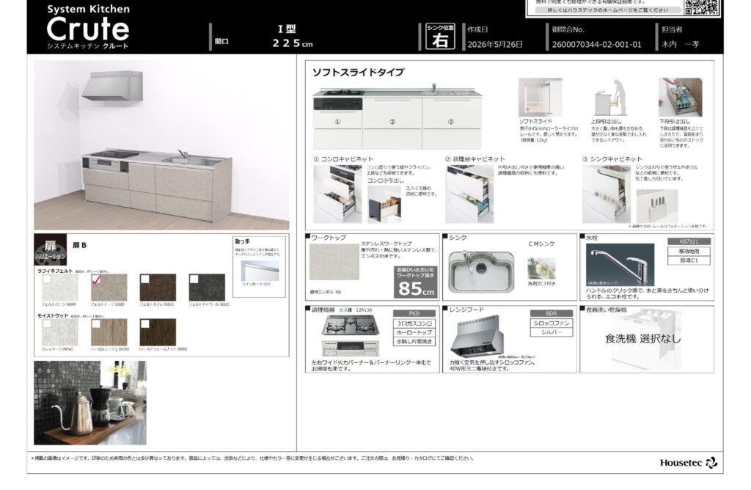Click the Crute System Kitchen logo
Screen dimensions: 751x490
[88, 26]
